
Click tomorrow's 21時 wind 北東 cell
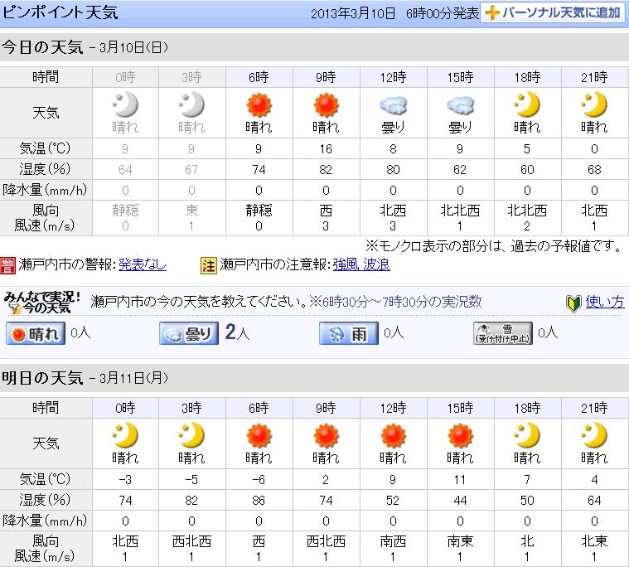pyautogui.click(x=594, y=549)
